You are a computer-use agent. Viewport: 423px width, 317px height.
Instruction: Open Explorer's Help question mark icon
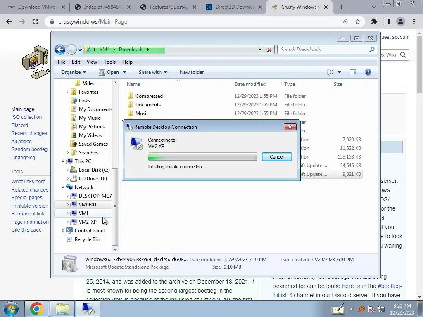368,72
